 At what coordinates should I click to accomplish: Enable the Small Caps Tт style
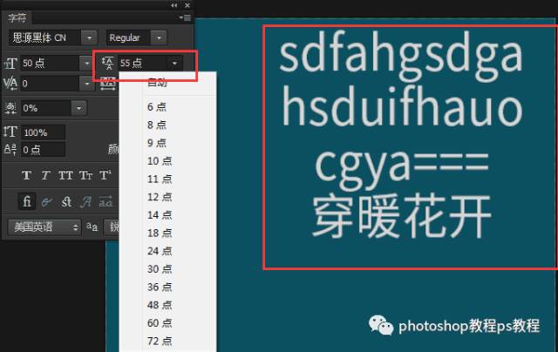click(x=85, y=175)
